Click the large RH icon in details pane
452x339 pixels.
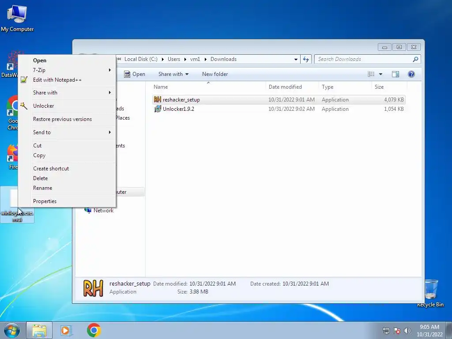[93, 288]
